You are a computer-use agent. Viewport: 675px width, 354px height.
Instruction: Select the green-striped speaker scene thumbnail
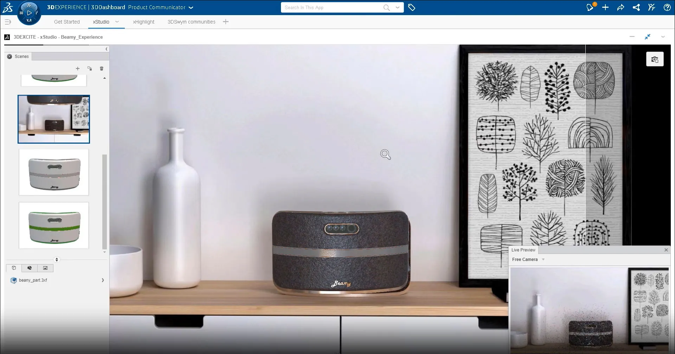(54, 225)
